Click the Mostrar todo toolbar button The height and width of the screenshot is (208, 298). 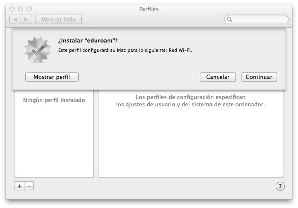click(59, 19)
